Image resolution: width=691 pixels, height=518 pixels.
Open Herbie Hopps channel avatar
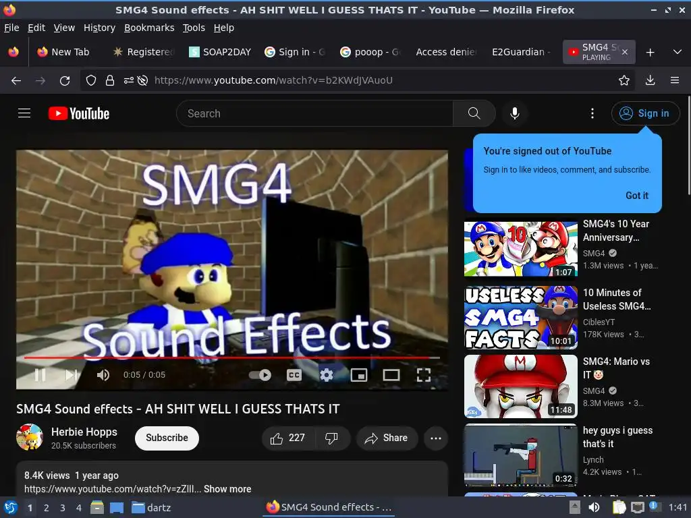tap(30, 437)
